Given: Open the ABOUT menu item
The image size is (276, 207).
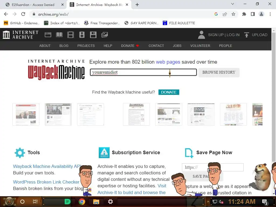Looking at the screenshot, I should point(45,46).
